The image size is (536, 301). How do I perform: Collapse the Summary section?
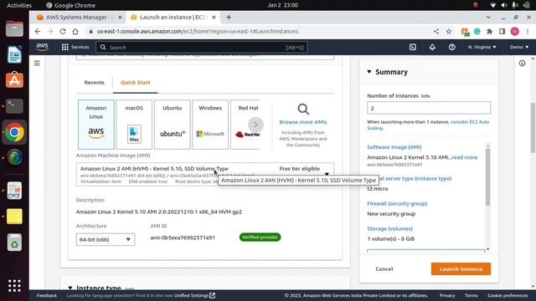click(369, 72)
